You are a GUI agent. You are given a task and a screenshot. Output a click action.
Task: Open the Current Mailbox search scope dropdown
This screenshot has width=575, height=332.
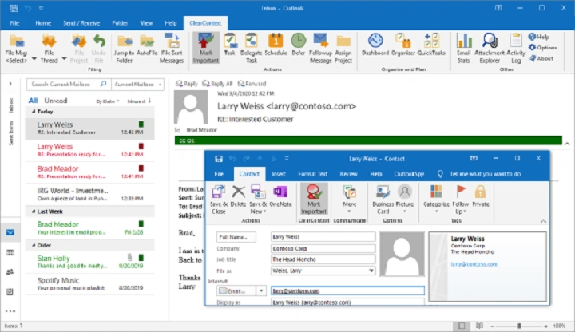tap(137, 85)
